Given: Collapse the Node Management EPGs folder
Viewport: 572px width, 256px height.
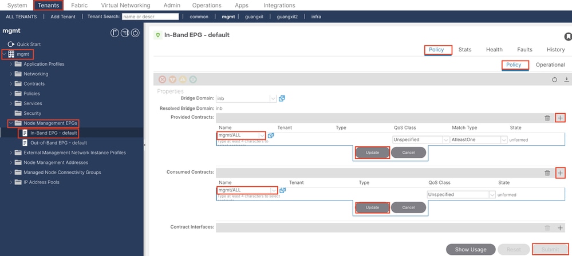Looking at the screenshot, I should point(11,123).
